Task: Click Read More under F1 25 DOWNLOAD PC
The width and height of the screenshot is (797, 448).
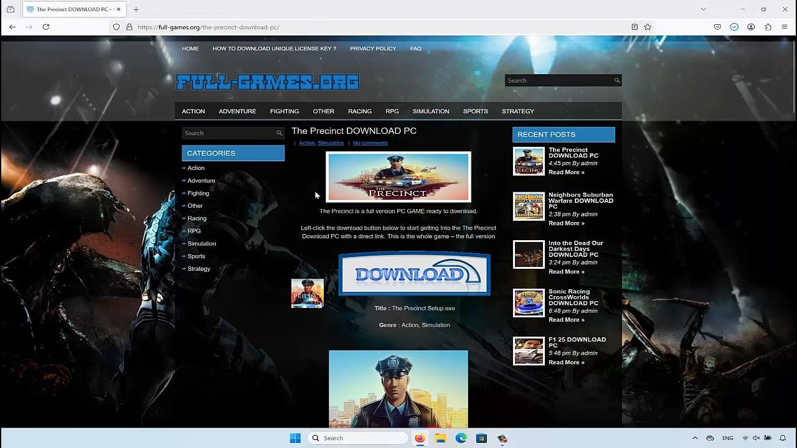Action: [x=566, y=362]
